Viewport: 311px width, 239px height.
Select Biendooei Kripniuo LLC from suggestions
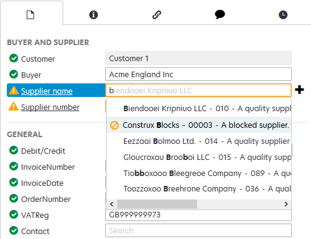click(199, 109)
